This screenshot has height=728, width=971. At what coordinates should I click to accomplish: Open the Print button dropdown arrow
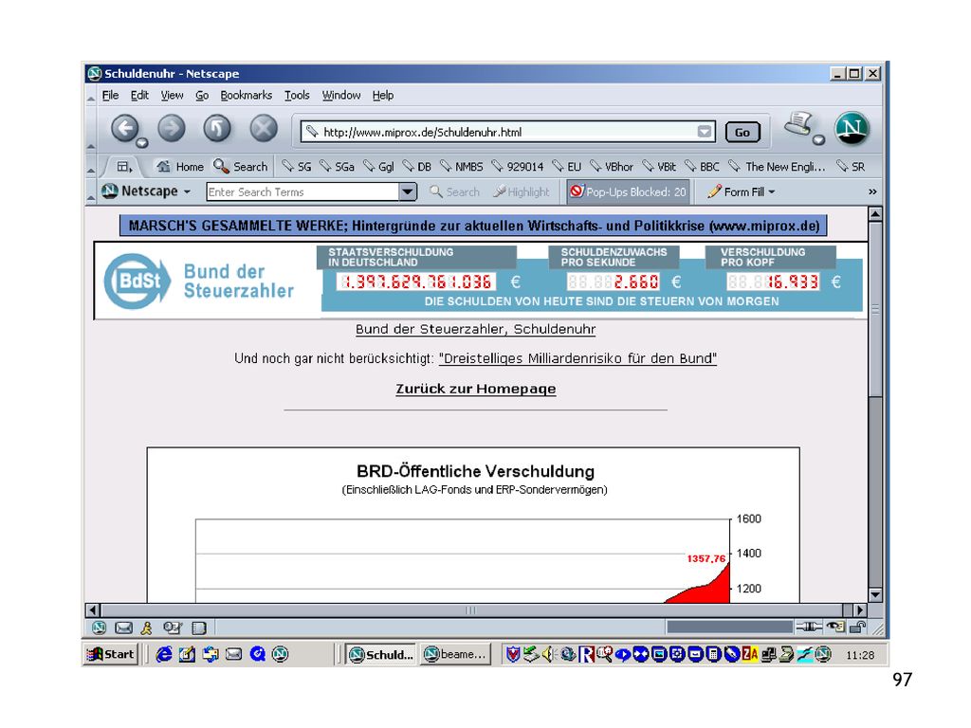pos(818,140)
